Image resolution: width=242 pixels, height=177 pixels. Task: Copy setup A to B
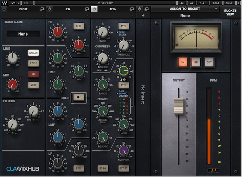coord(203,3)
